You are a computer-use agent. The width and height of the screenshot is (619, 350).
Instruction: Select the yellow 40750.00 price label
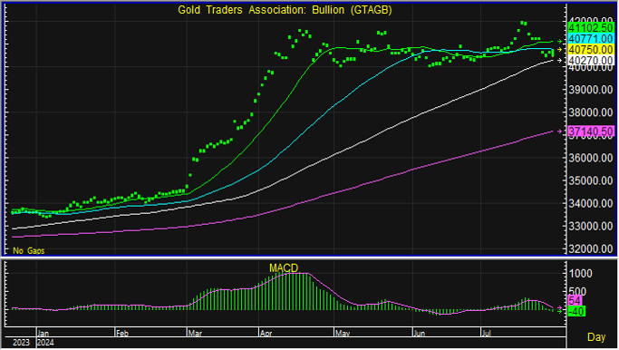(591, 49)
